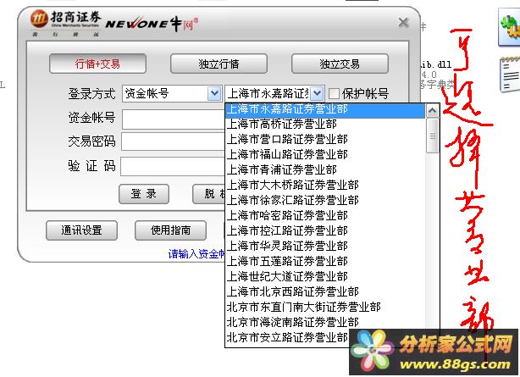Close the login dialog with X

(403, 23)
